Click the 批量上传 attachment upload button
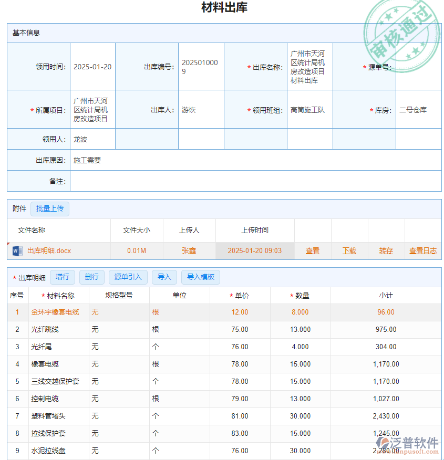This screenshot has width=444, height=460. [x=50, y=208]
